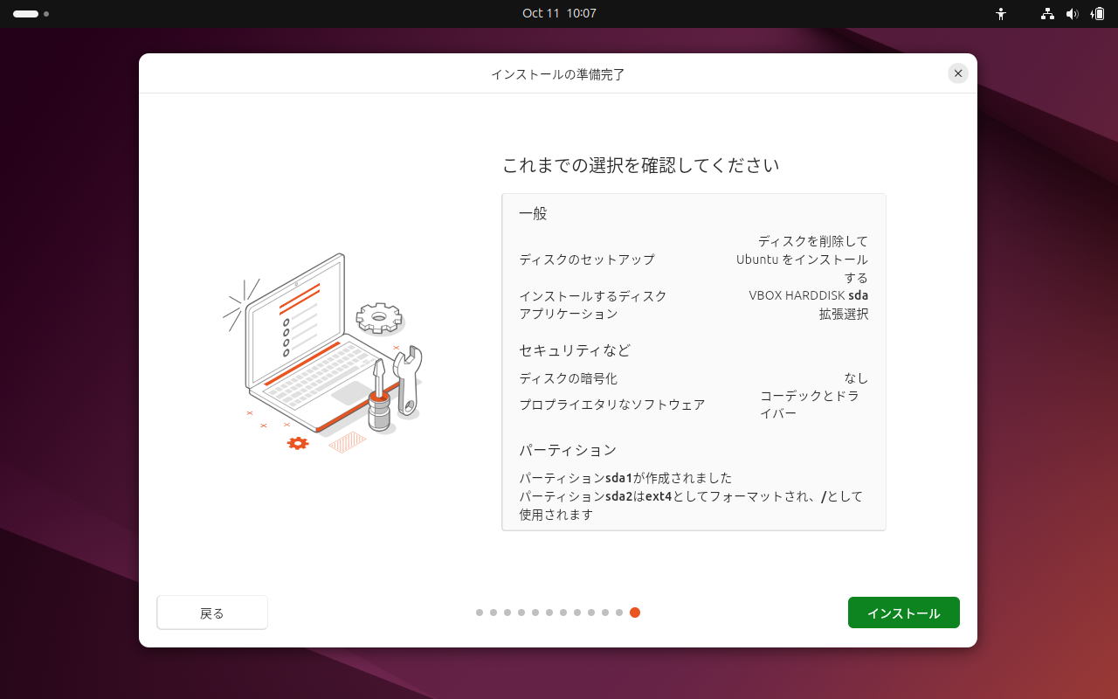Click the アプリケーション label
This screenshot has height=699, width=1118.
569,314
